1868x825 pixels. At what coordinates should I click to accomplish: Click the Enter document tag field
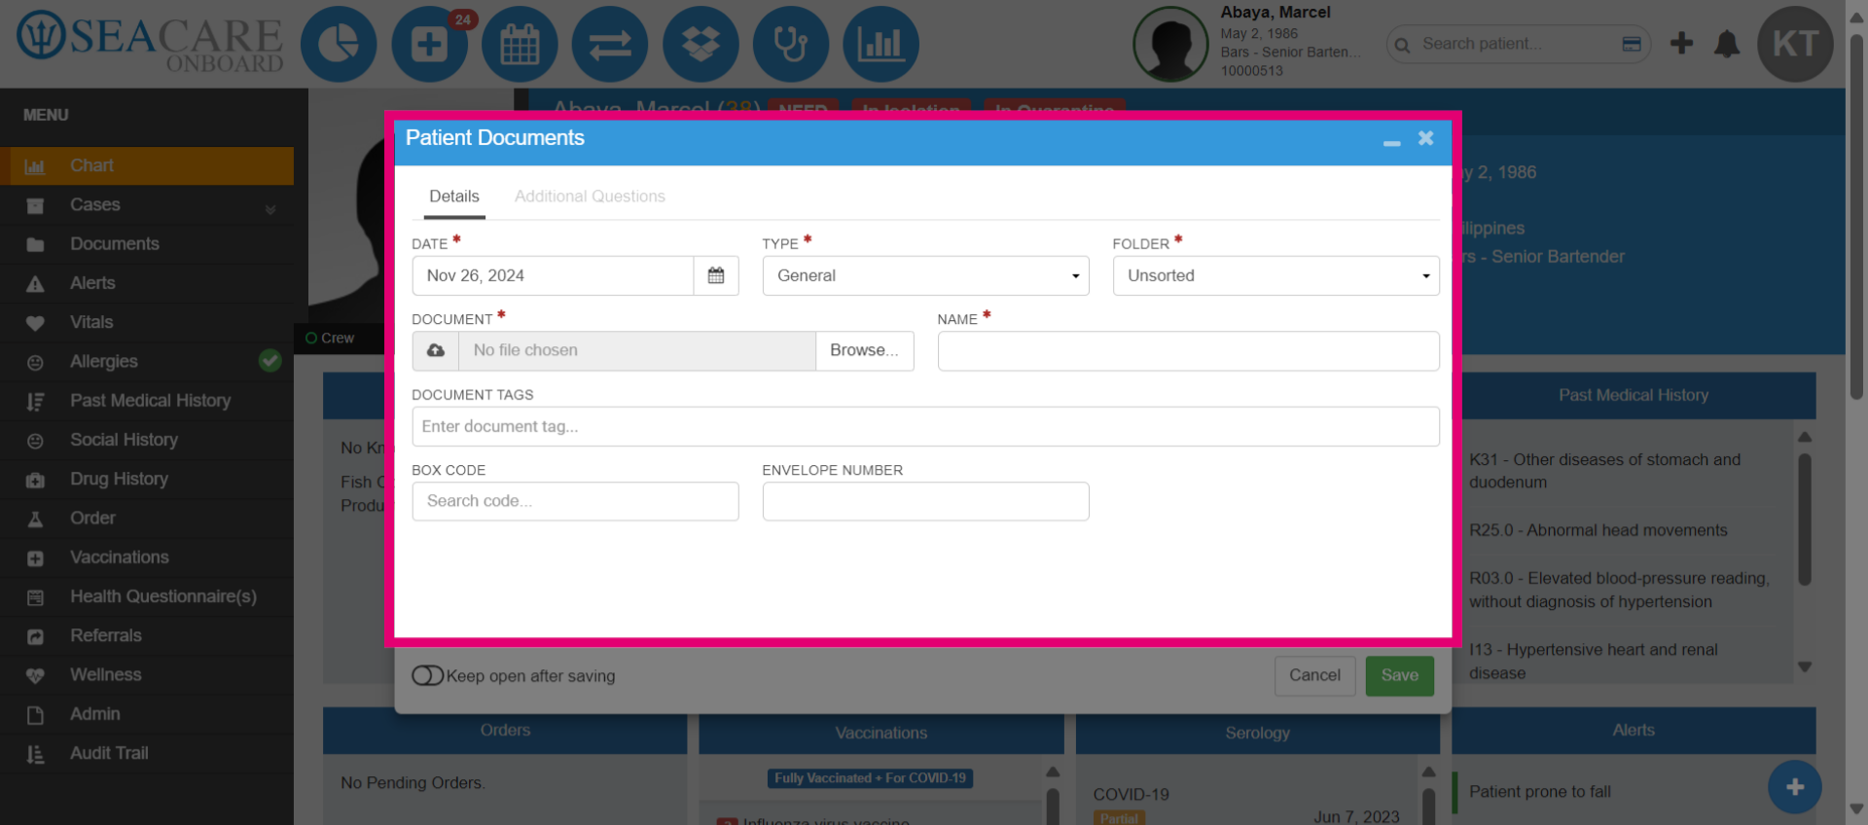tap(925, 426)
